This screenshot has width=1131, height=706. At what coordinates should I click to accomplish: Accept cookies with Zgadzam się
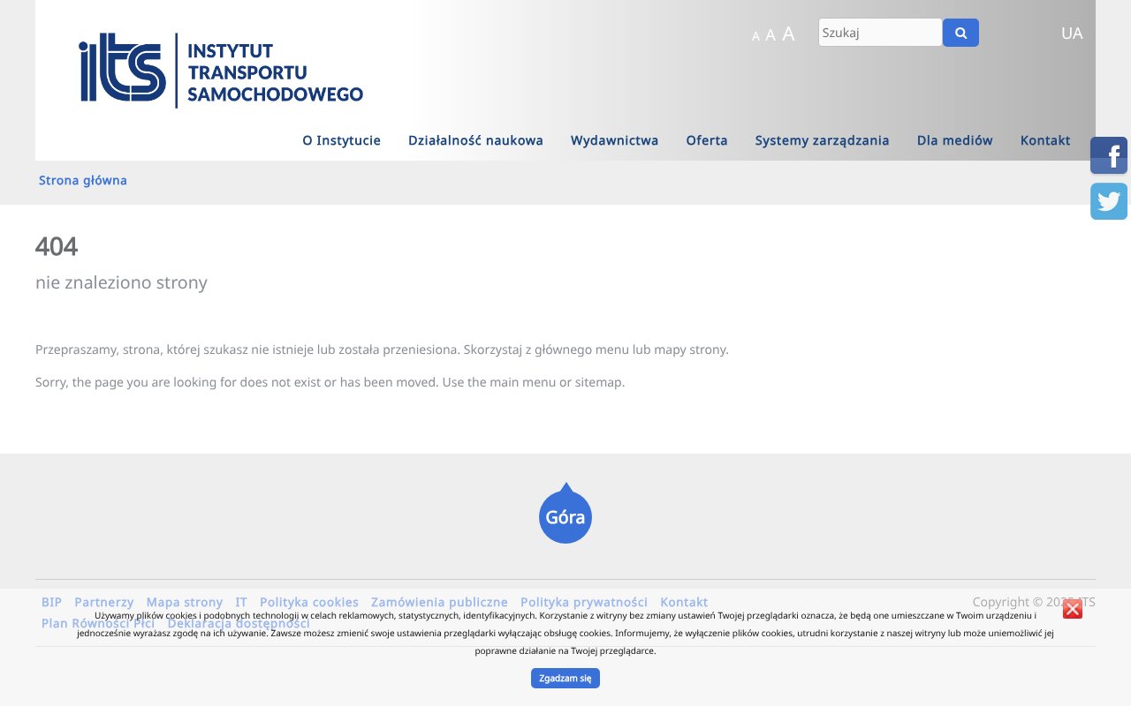[x=565, y=678]
